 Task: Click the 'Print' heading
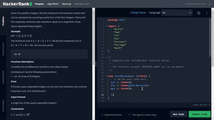click(x=14, y=82)
